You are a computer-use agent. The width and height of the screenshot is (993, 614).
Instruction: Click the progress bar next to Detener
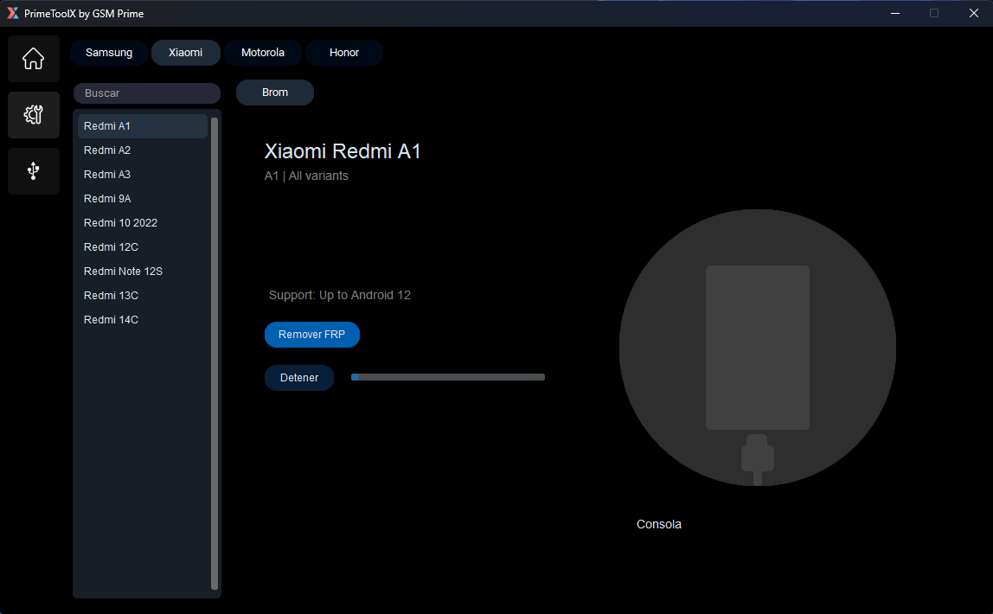[x=447, y=376]
